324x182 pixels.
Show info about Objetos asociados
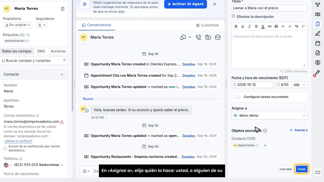[x=265, y=131]
